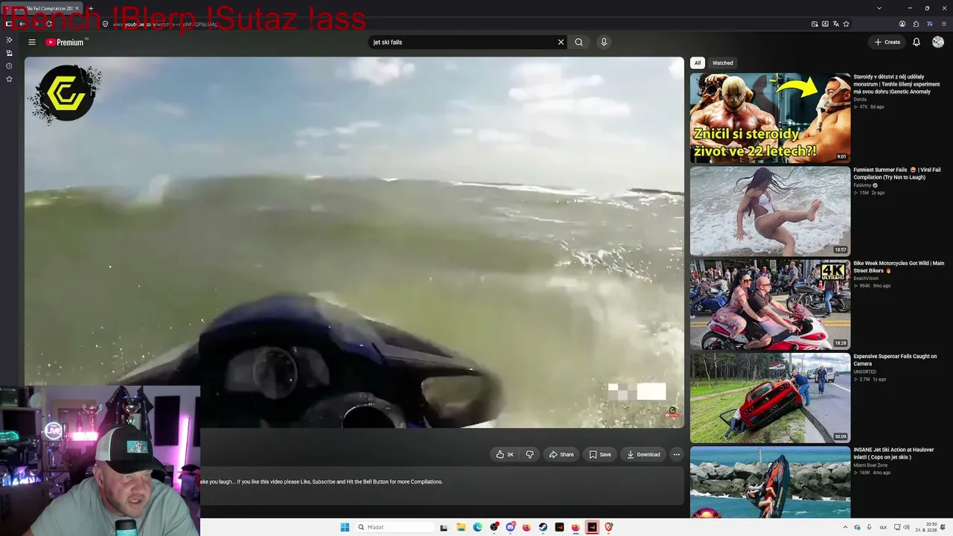Open the browser extensions puzzle icon
This screenshot has width=953, height=536.
coord(916,24)
